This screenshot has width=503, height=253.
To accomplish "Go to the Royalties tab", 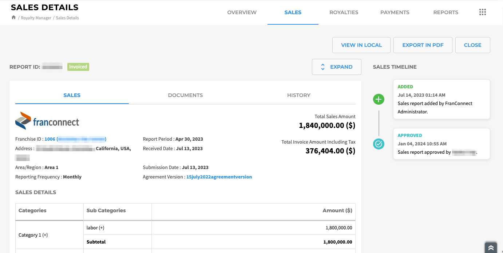I will click(x=344, y=12).
